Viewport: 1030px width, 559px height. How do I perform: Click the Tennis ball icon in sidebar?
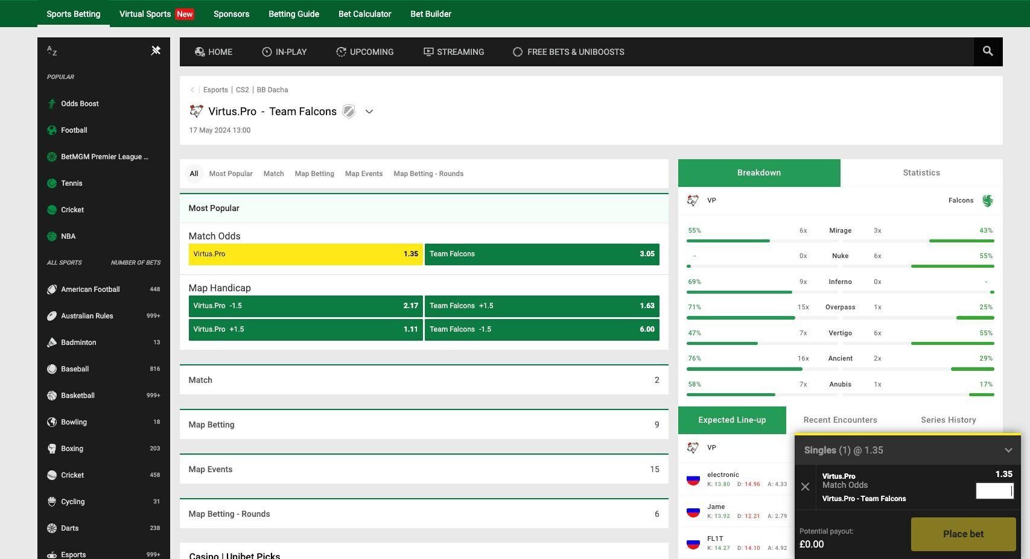pyautogui.click(x=52, y=183)
